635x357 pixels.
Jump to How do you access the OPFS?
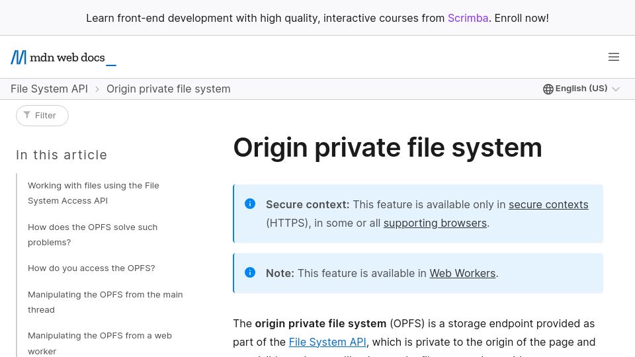(x=91, y=268)
